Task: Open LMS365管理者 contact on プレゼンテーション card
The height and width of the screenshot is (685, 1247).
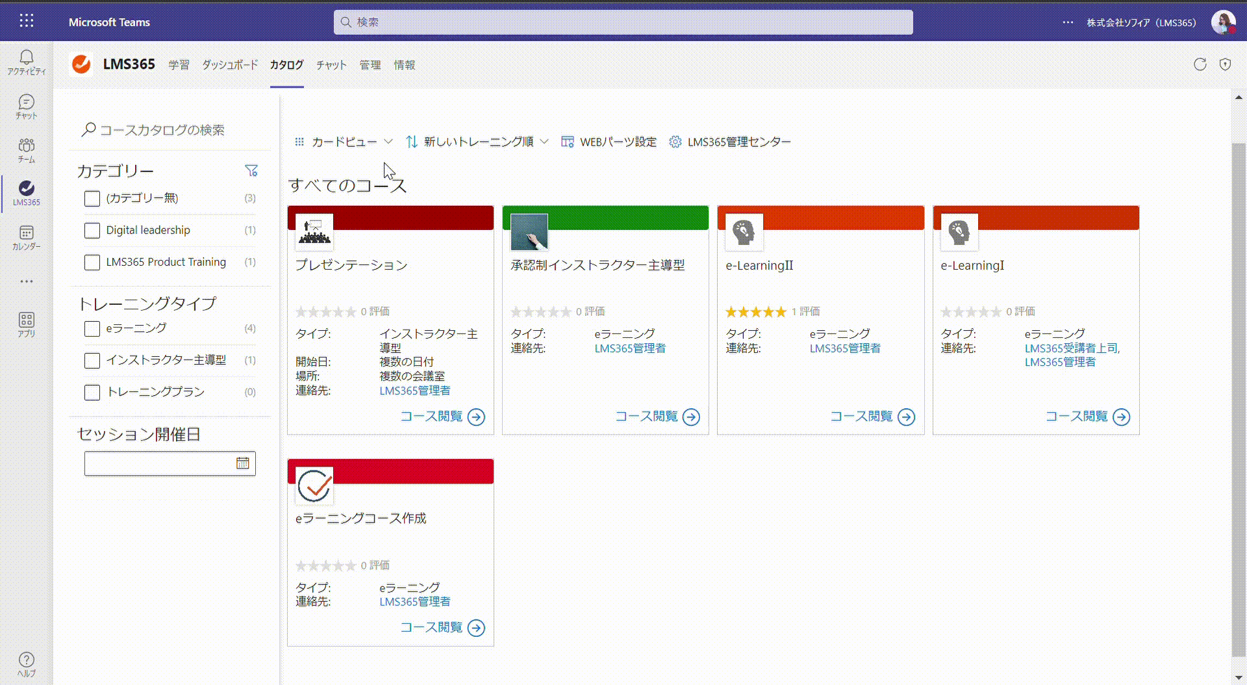Action: (x=415, y=391)
